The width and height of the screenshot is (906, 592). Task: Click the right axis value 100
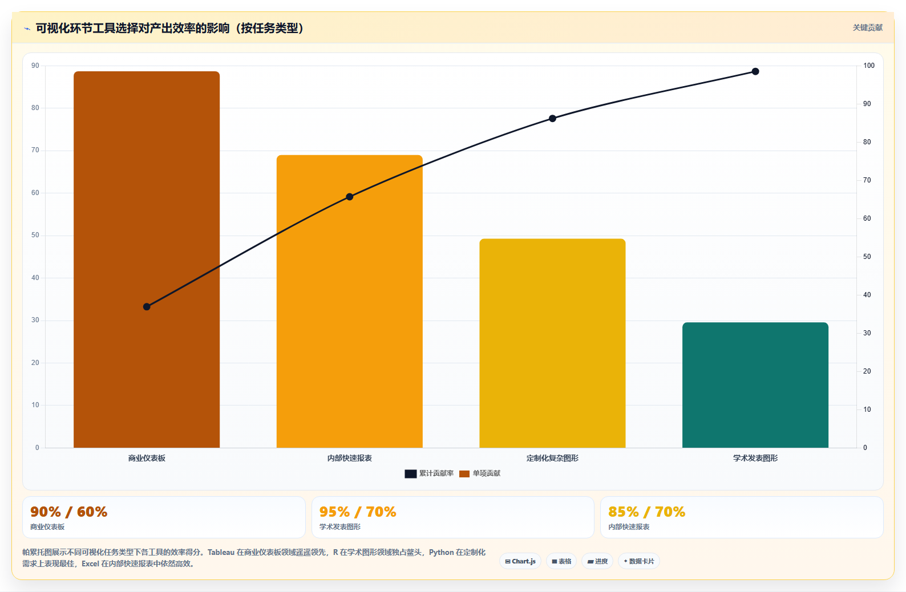869,66
